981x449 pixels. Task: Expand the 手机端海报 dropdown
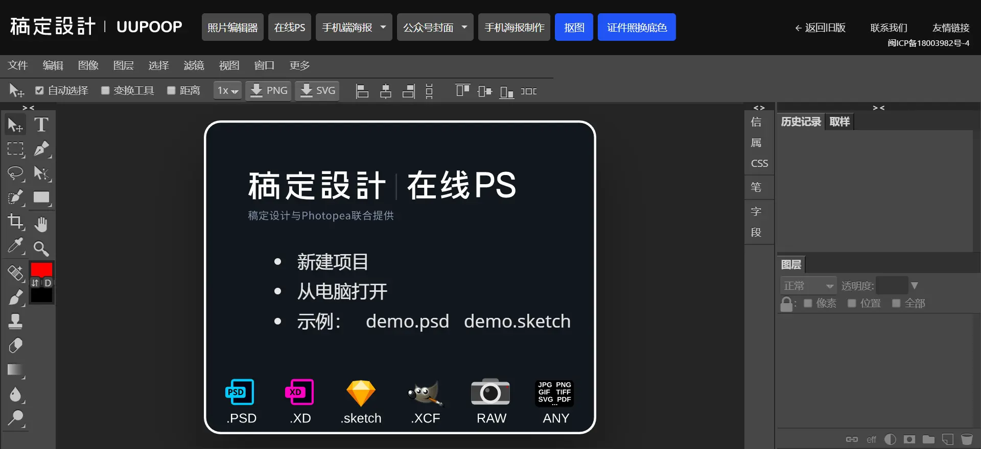pos(354,27)
